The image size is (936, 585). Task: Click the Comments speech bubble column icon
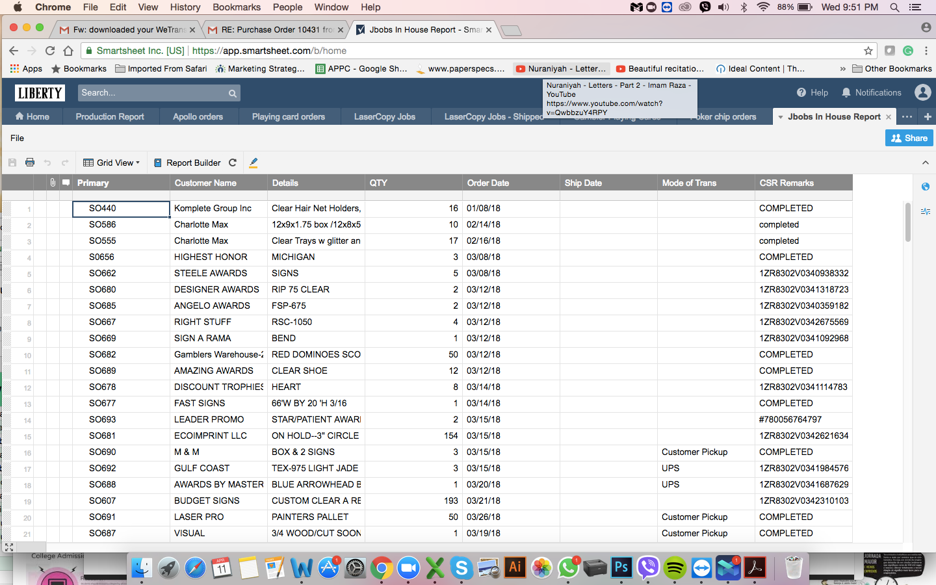point(66,183)
